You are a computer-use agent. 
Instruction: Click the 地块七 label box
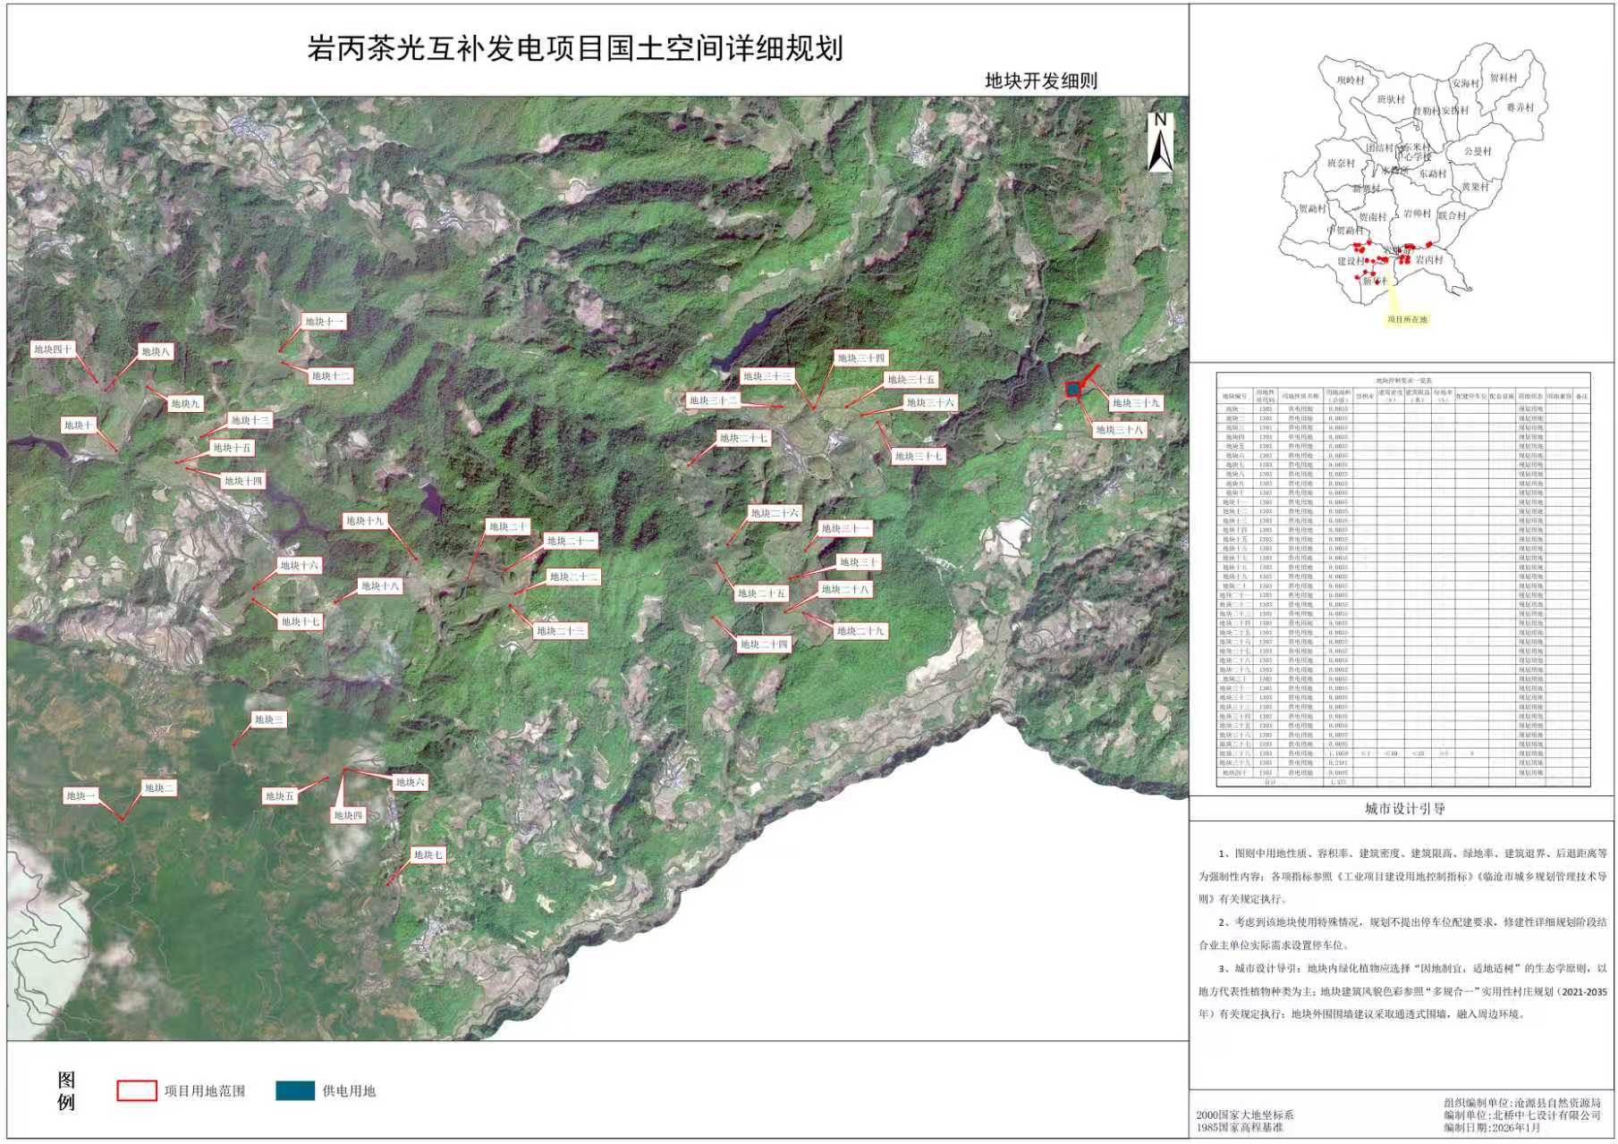(428, 855)
